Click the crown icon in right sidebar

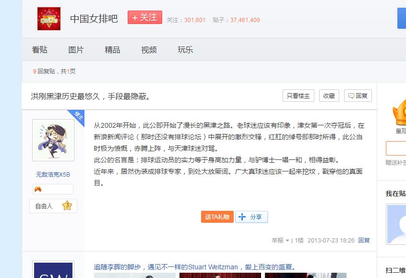pos(399,112)
